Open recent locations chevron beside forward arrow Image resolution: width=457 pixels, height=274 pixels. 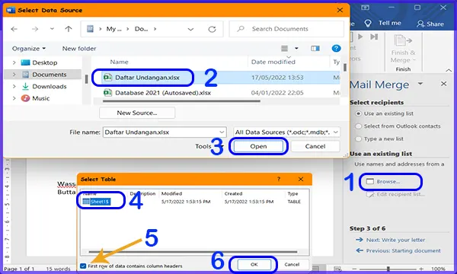52,29
